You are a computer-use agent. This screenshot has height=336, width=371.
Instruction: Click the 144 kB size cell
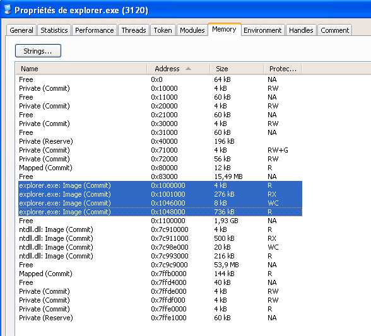pyautogui.click(x=224, y=274)
